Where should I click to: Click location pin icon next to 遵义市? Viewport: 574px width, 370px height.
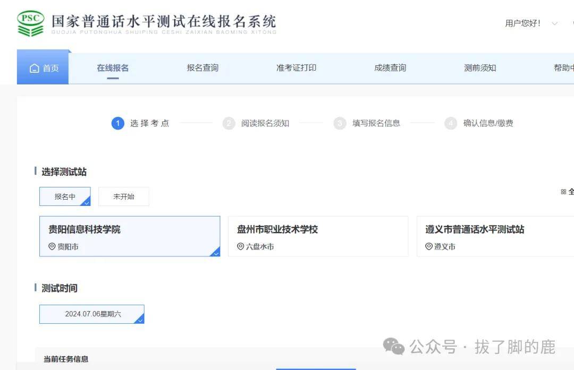[429, 246]
